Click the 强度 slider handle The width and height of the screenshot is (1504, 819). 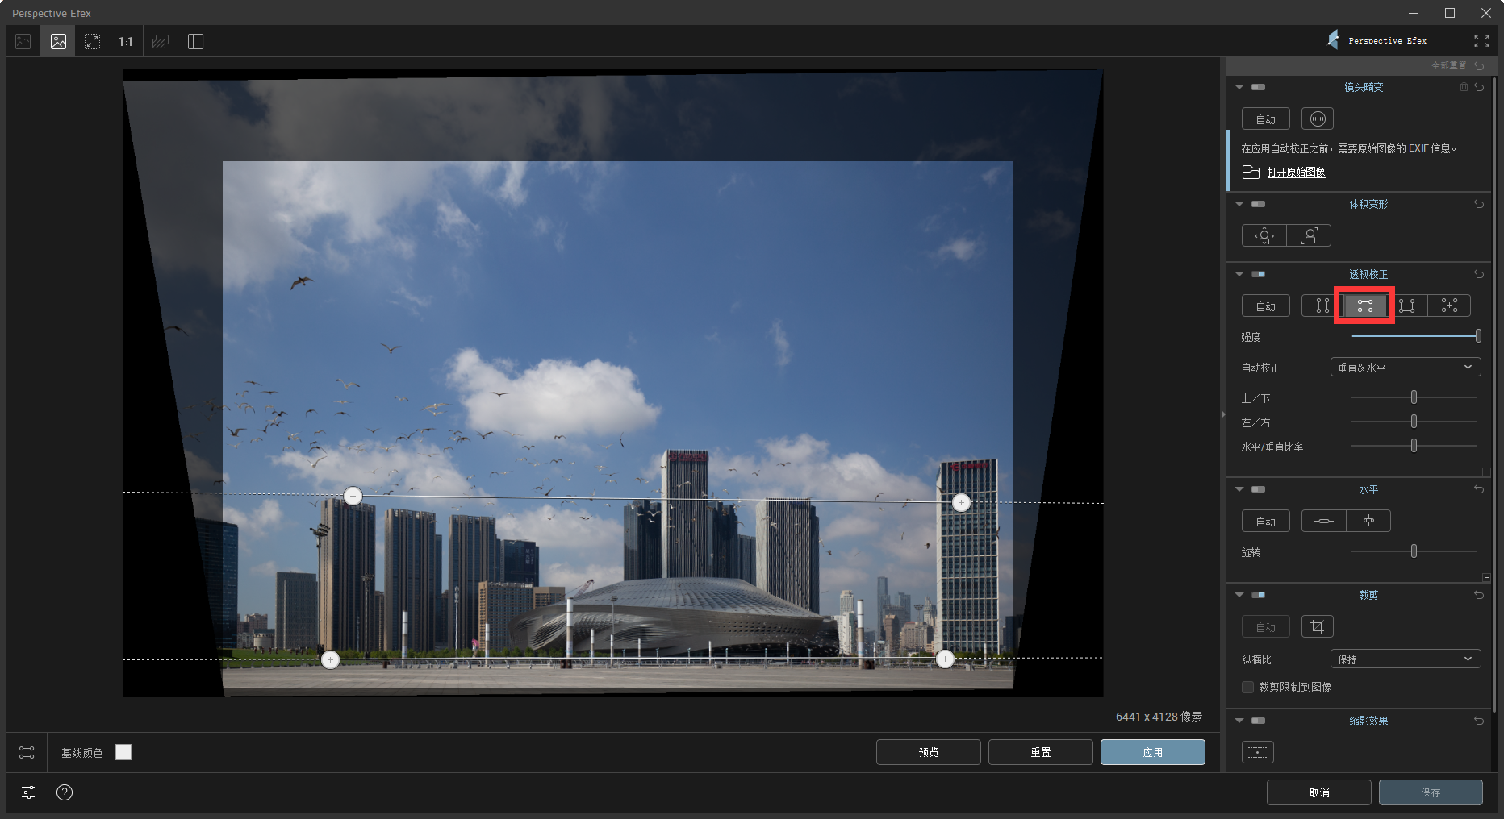[1478, 336]
